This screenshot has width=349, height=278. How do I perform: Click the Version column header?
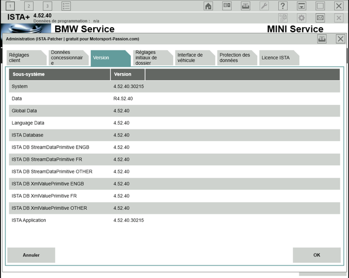point(128,74)
